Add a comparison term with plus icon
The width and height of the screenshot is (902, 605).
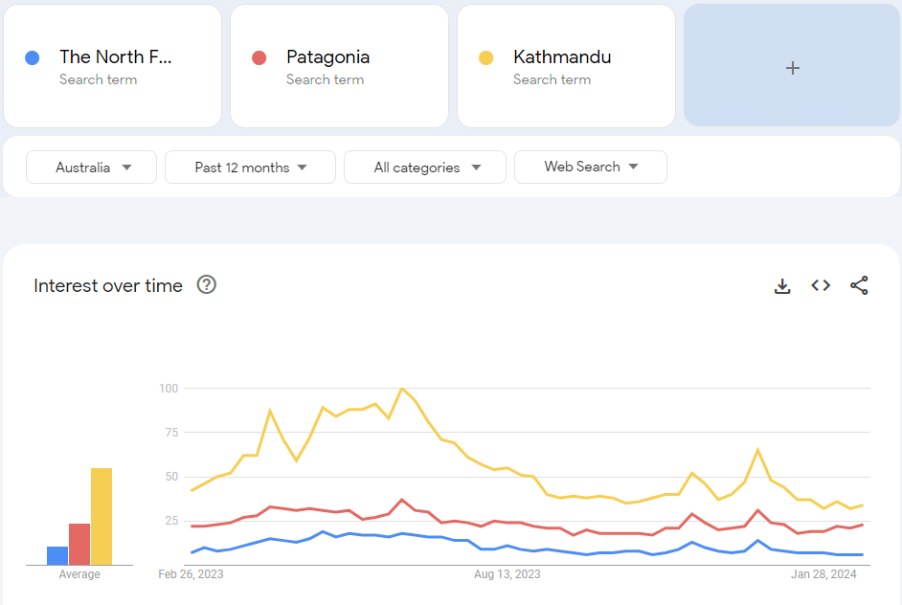point(792,67)
